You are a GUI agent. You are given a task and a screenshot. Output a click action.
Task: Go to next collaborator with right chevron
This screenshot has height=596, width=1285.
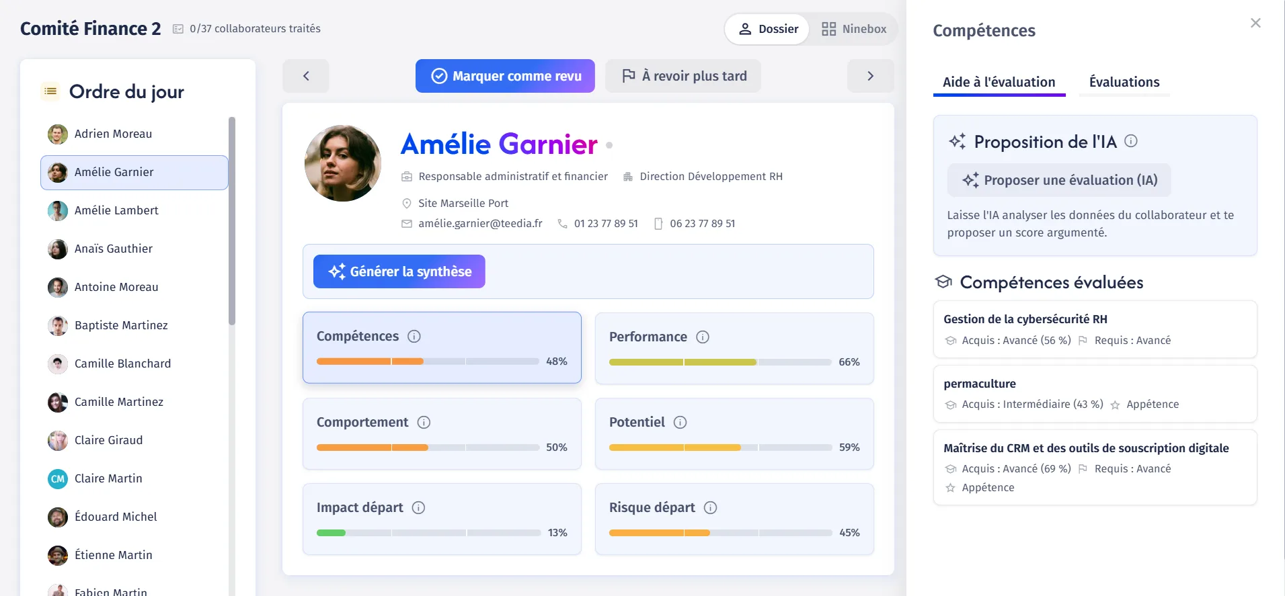[x=871, y=76]
